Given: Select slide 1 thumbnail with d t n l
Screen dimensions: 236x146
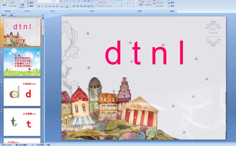Looking at the screenshot, I should click(x=22, y=32).
